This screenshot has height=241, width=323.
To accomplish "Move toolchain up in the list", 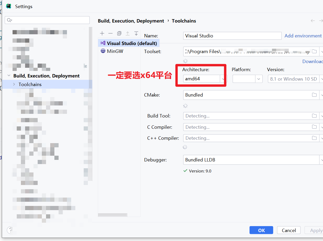I will (x=128, y=33).
